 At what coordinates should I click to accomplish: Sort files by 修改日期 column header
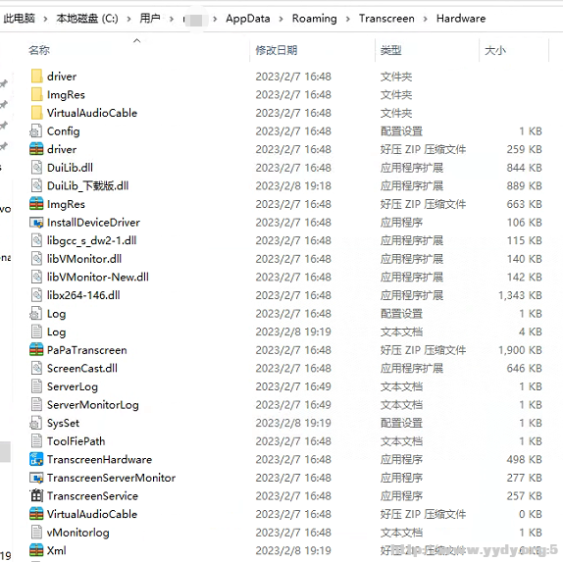pyautogui.click(x=277, y=50)
